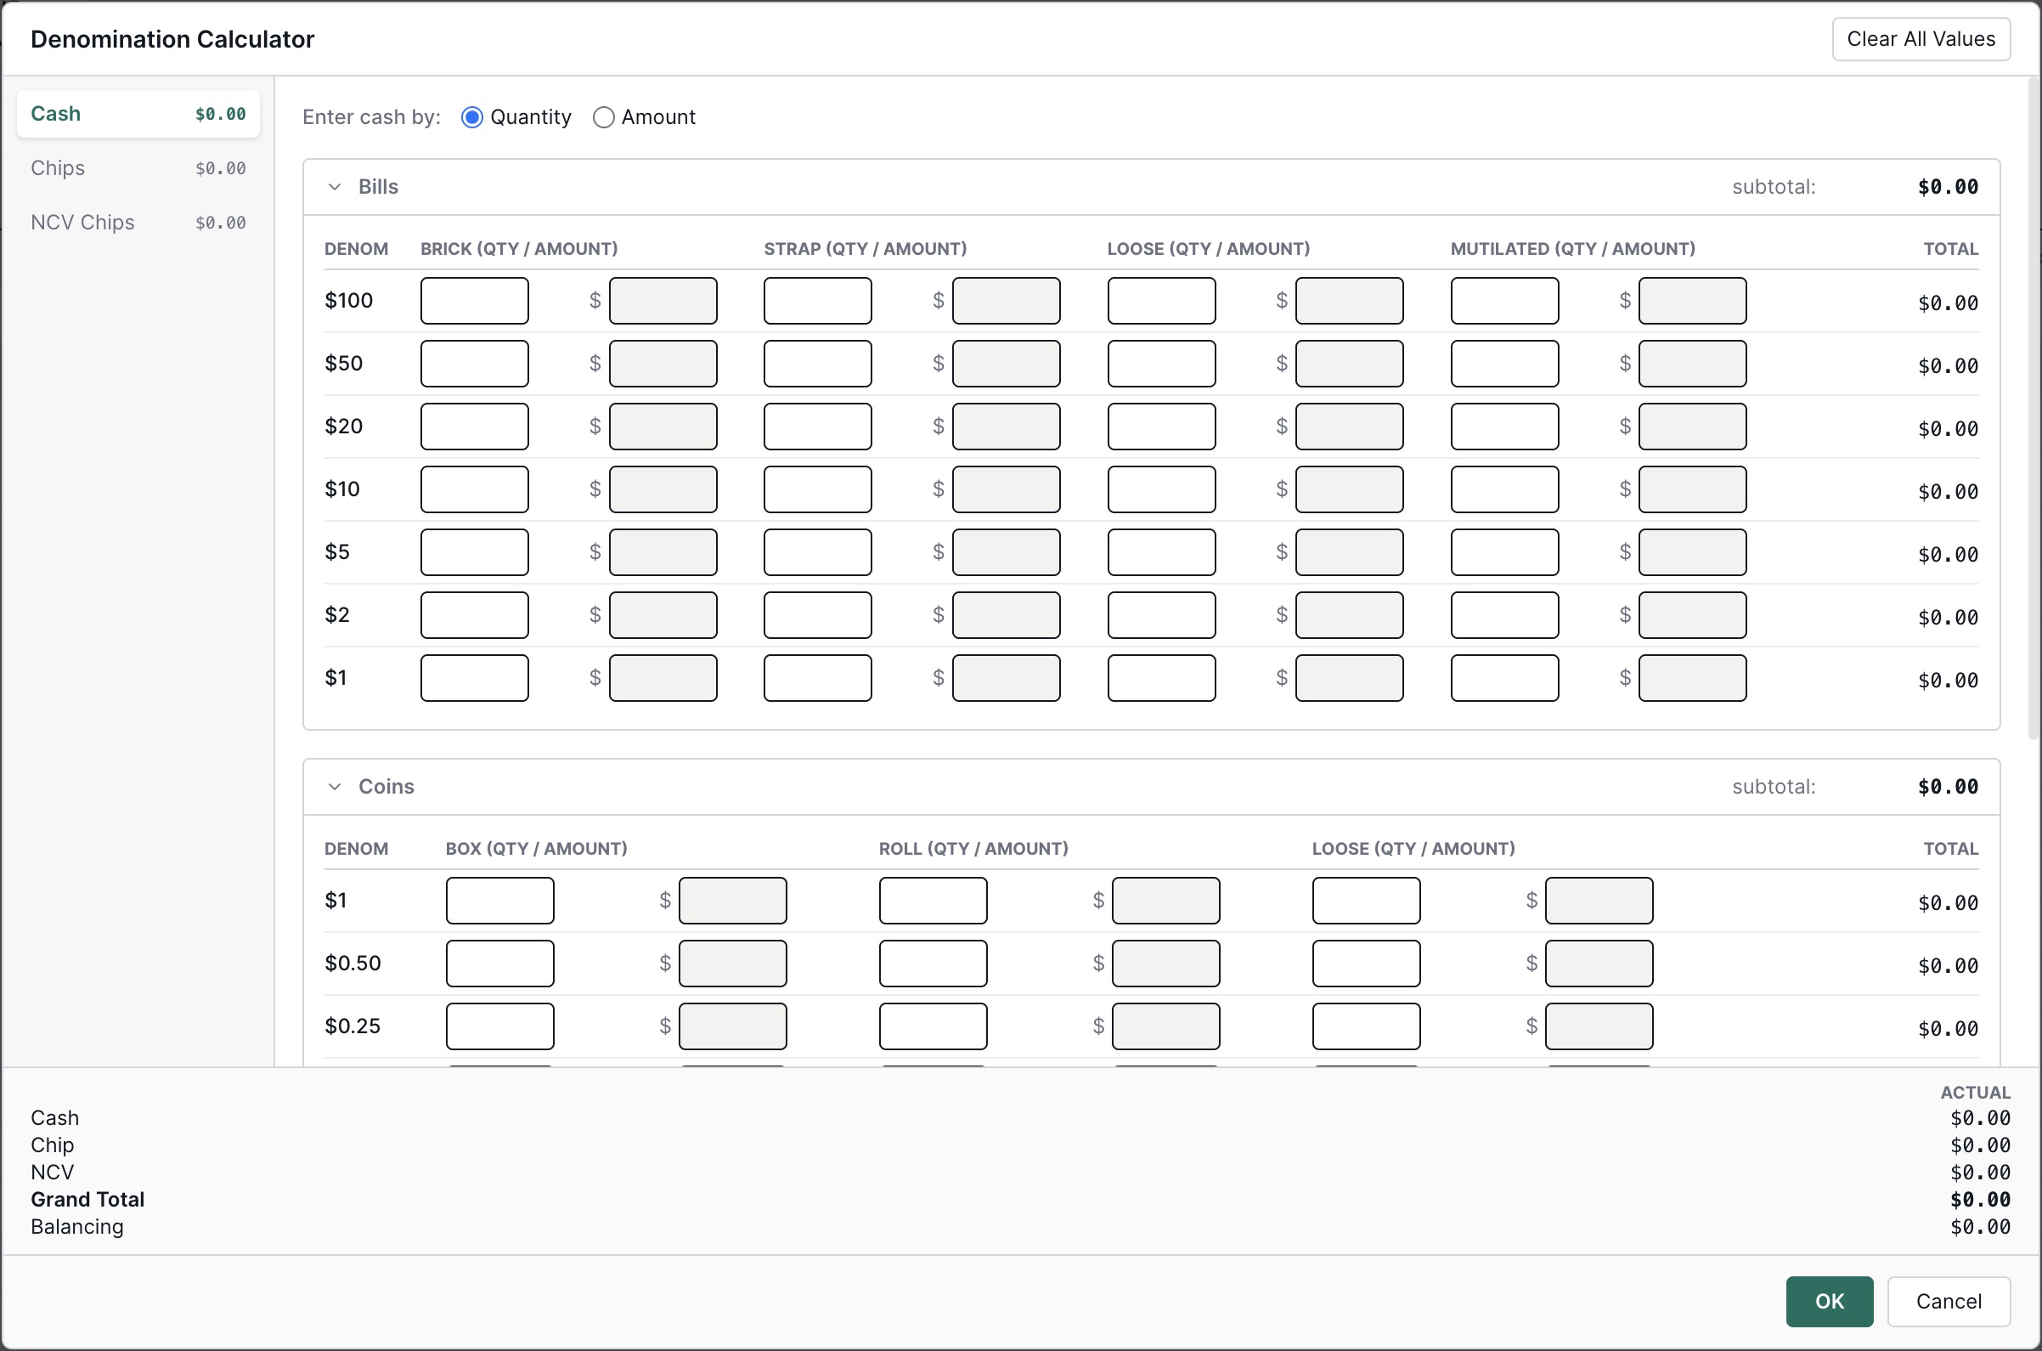The image size is (2042, 1351).
Task: Click the $0.25 Box quantity field
Action: (499, 1026)
